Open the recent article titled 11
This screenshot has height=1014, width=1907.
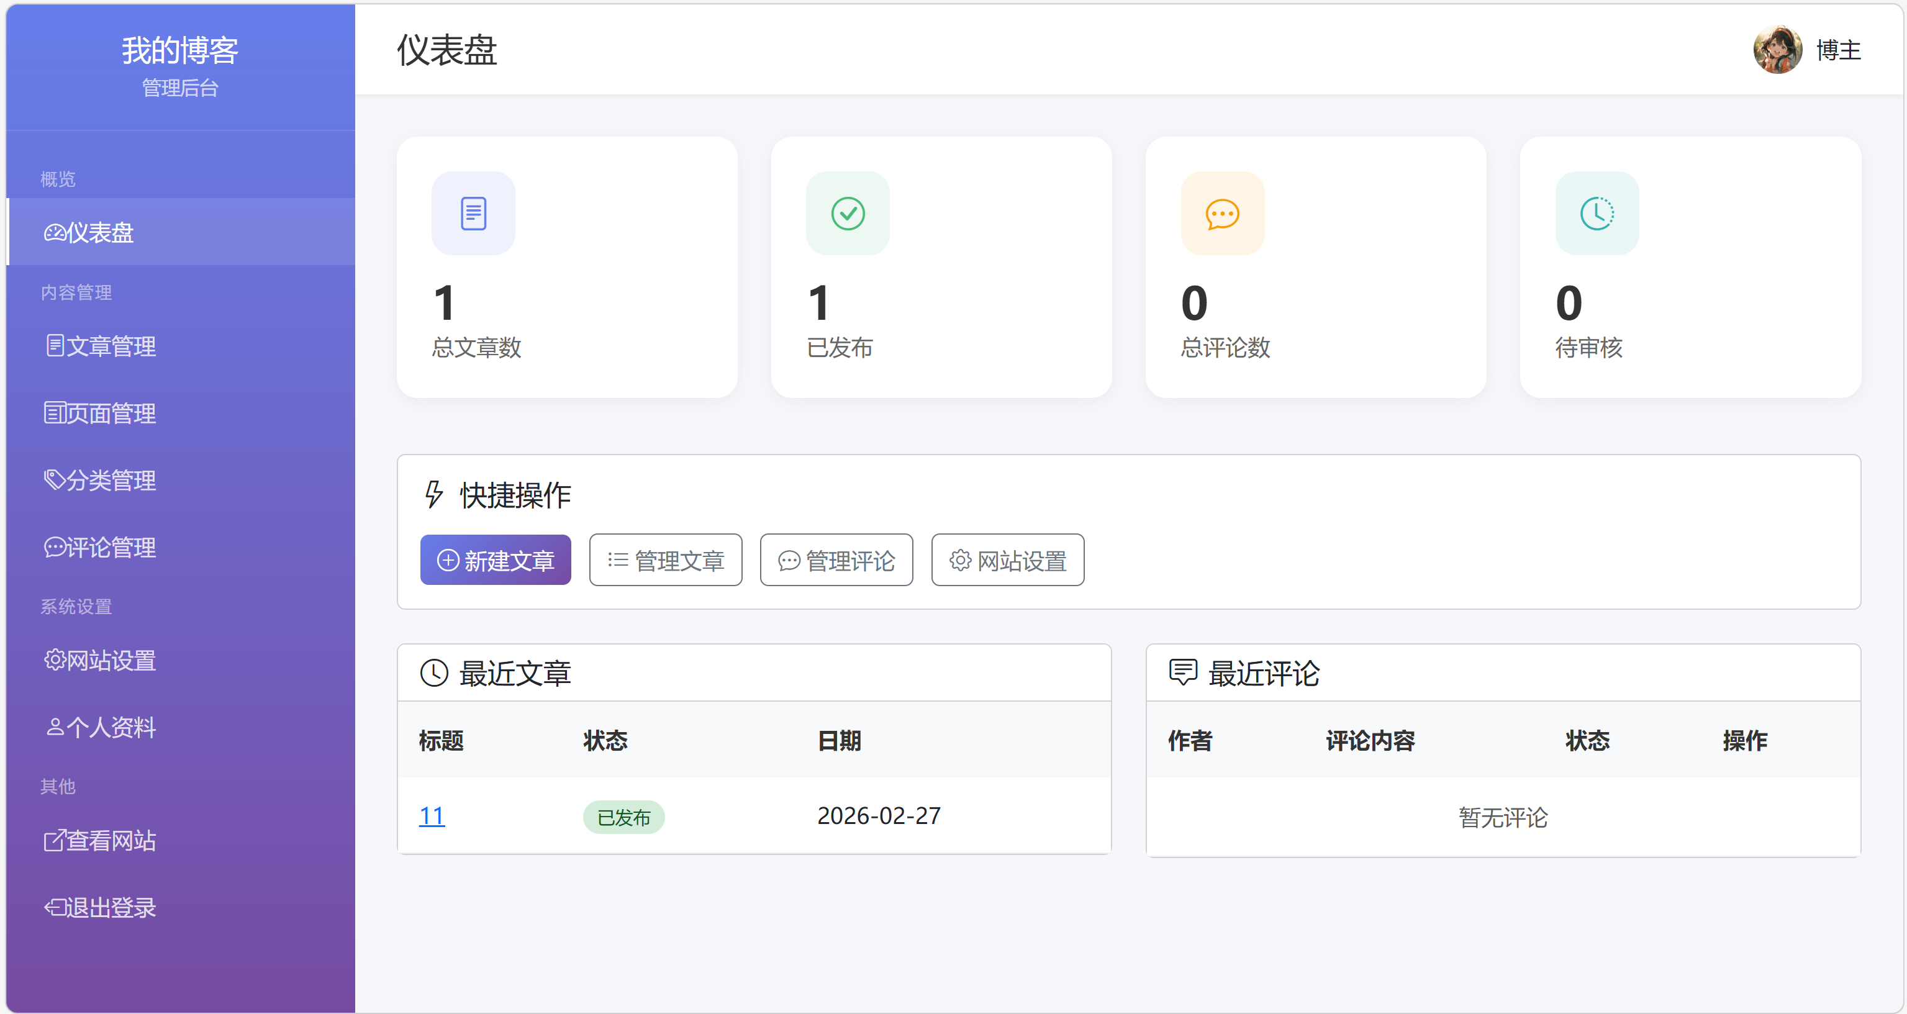pyautogui.click(x=432, y=816)
